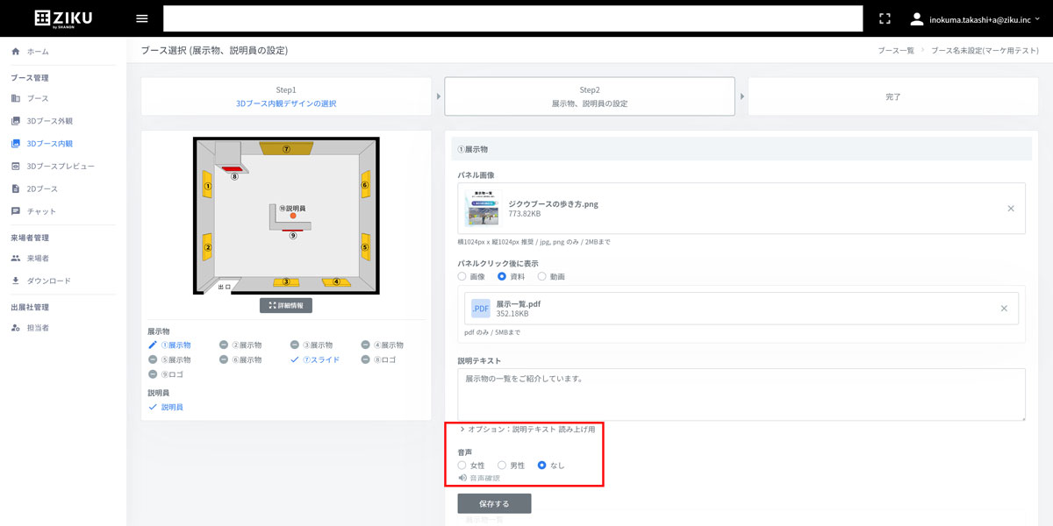Open 3Dブースプレビュー in sidebar

coord(60,166)
